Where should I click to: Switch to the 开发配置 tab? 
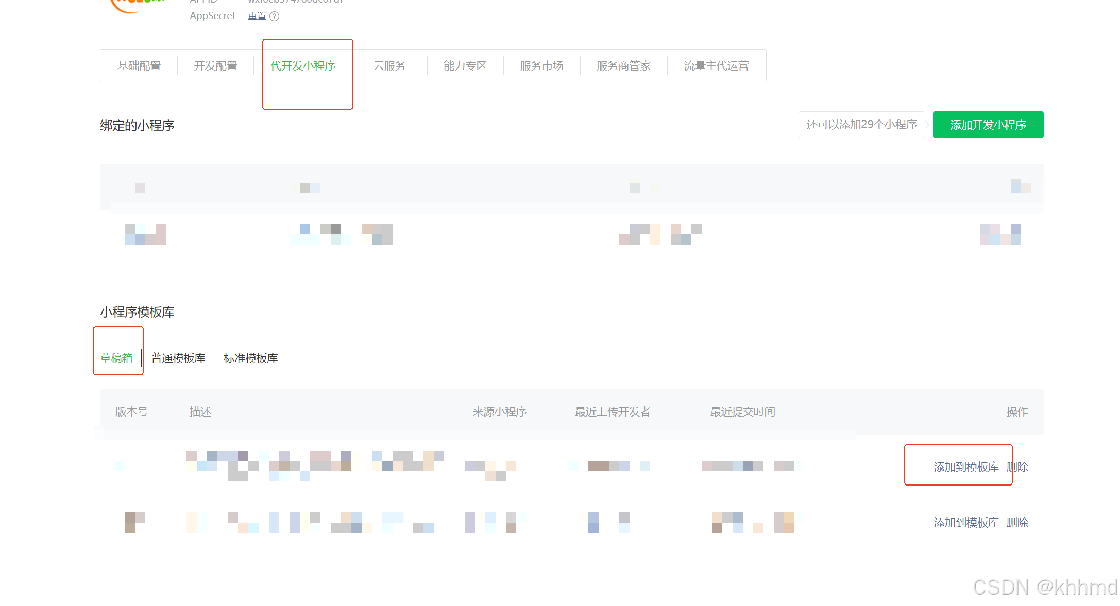coord(215,66)
